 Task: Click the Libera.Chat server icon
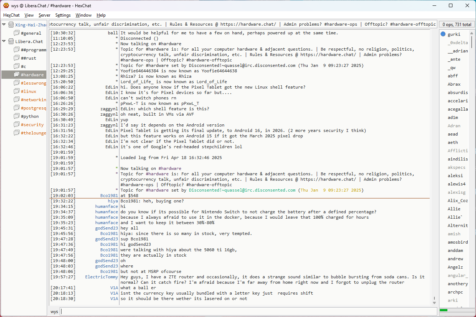(x=11, y=42)
